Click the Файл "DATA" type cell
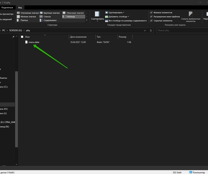The width and height of the screenshot is (208, 174). coord(103,42)
